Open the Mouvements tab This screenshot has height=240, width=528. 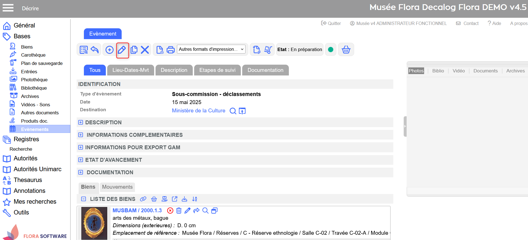(x=117, y=187)
